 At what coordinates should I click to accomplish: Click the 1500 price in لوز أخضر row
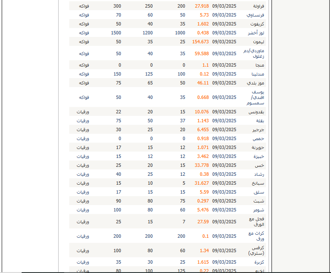coord(116,33)
